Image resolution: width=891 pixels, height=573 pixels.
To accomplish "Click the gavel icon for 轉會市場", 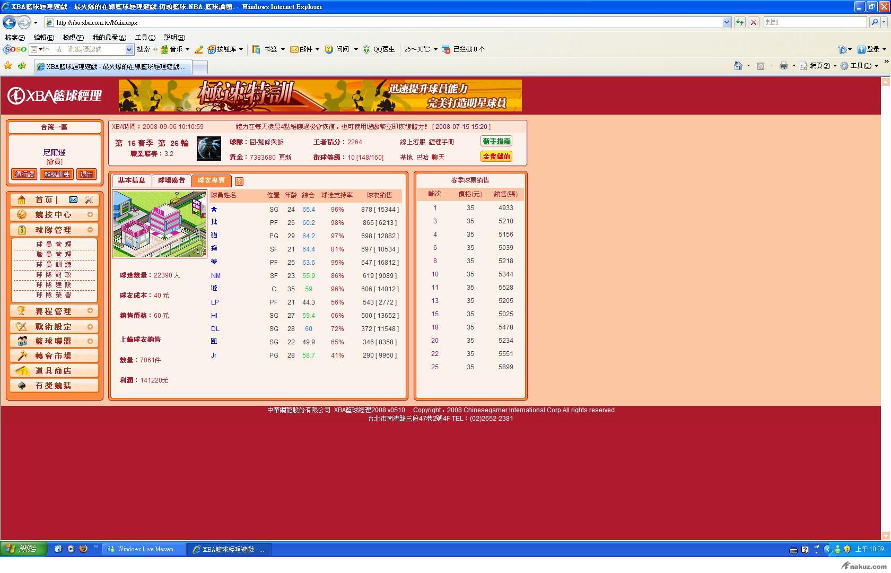I will [22, 355].
